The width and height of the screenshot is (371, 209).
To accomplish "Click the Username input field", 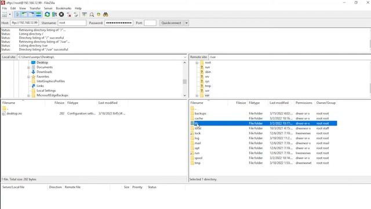I will pos(72,23).
